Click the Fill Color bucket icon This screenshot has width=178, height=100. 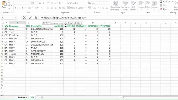tap(36, 8)
